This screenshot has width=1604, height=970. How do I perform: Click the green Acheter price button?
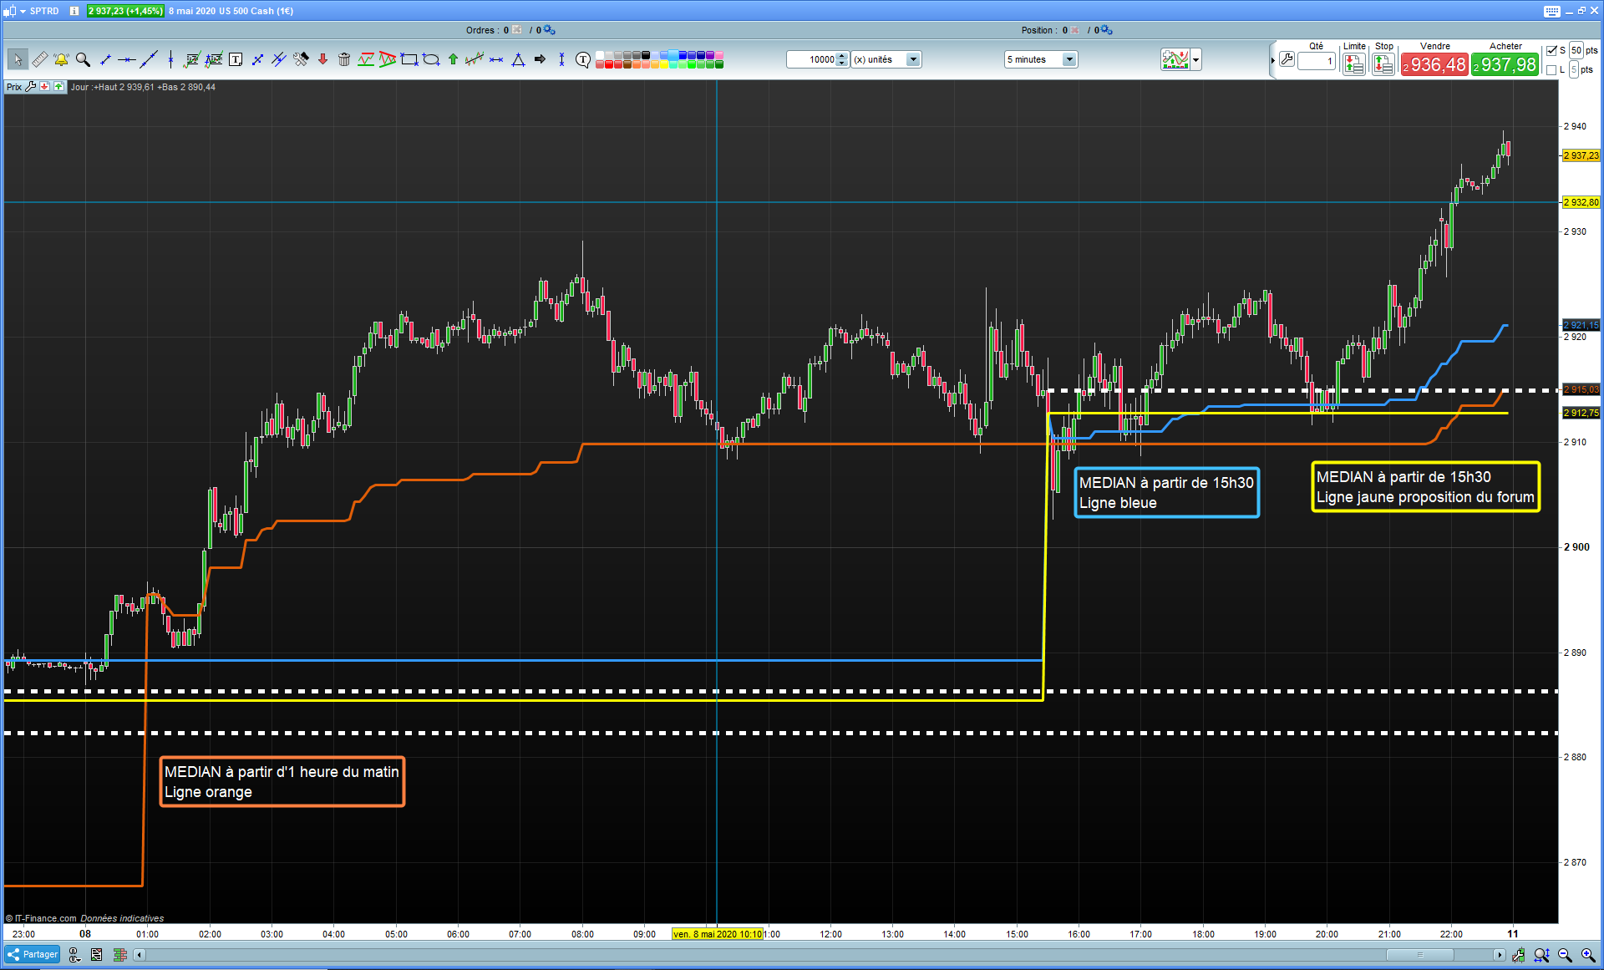pos(1505,64)
